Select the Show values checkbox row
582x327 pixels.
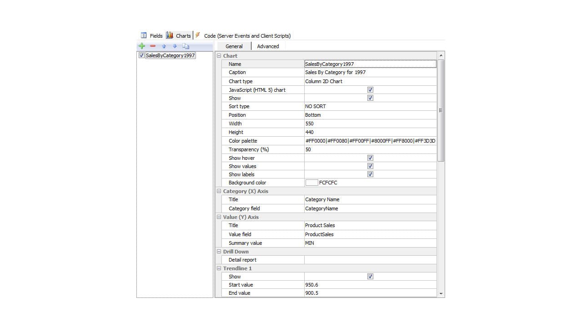(x=371, y=166)
